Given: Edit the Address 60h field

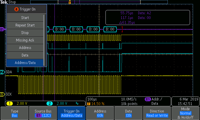Looking at the screenshot, I should pos(100,113).
